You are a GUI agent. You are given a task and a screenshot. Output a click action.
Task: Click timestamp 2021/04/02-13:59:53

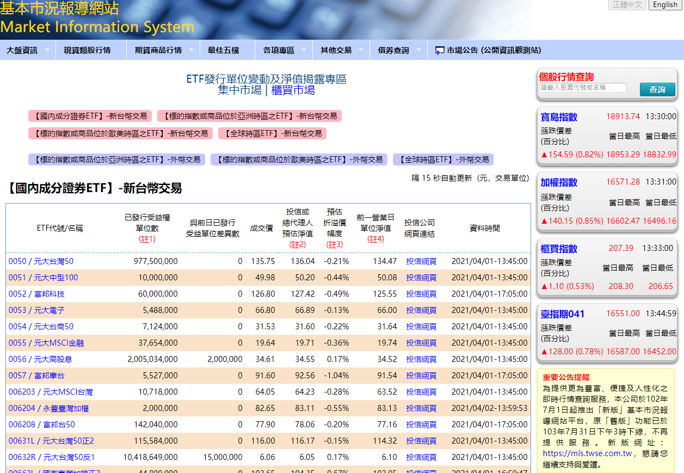[489, 408]
